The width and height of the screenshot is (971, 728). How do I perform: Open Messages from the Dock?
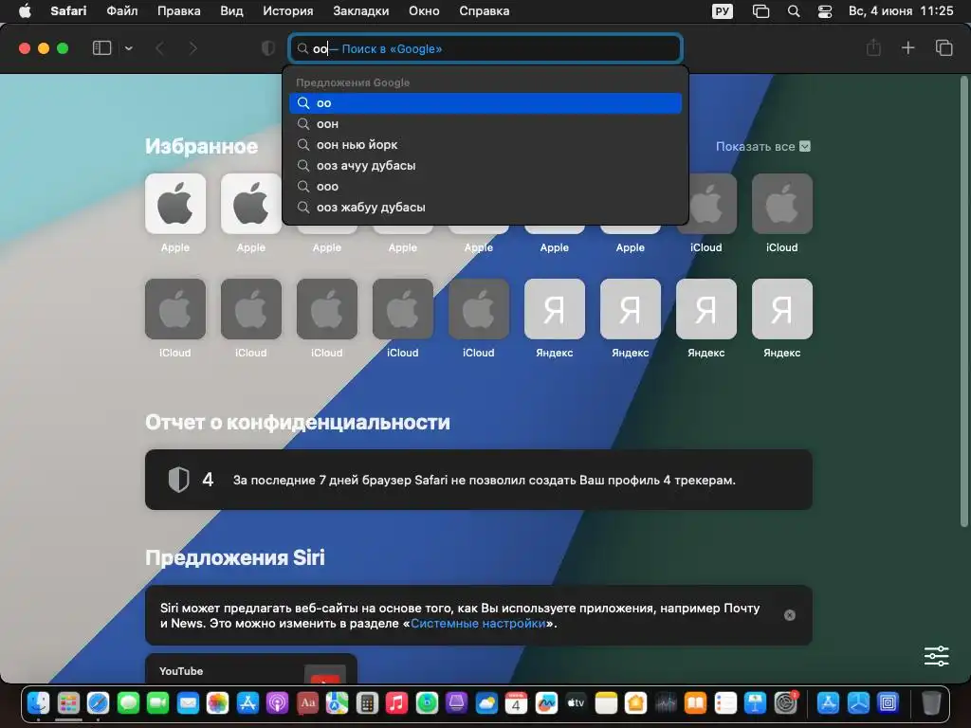pyautogui.click(x=128, y=702)
